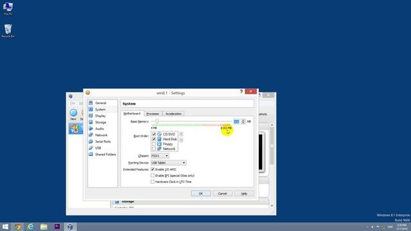
Task: Click the Cancel button
Action: (x=222, y=194)
